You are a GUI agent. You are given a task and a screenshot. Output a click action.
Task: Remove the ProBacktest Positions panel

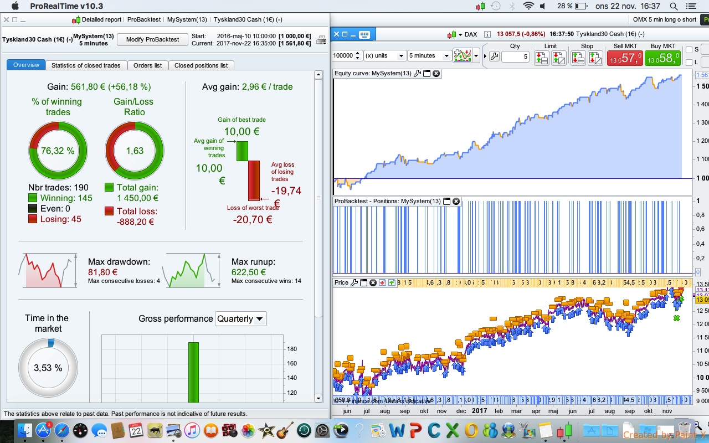[456, 202]
